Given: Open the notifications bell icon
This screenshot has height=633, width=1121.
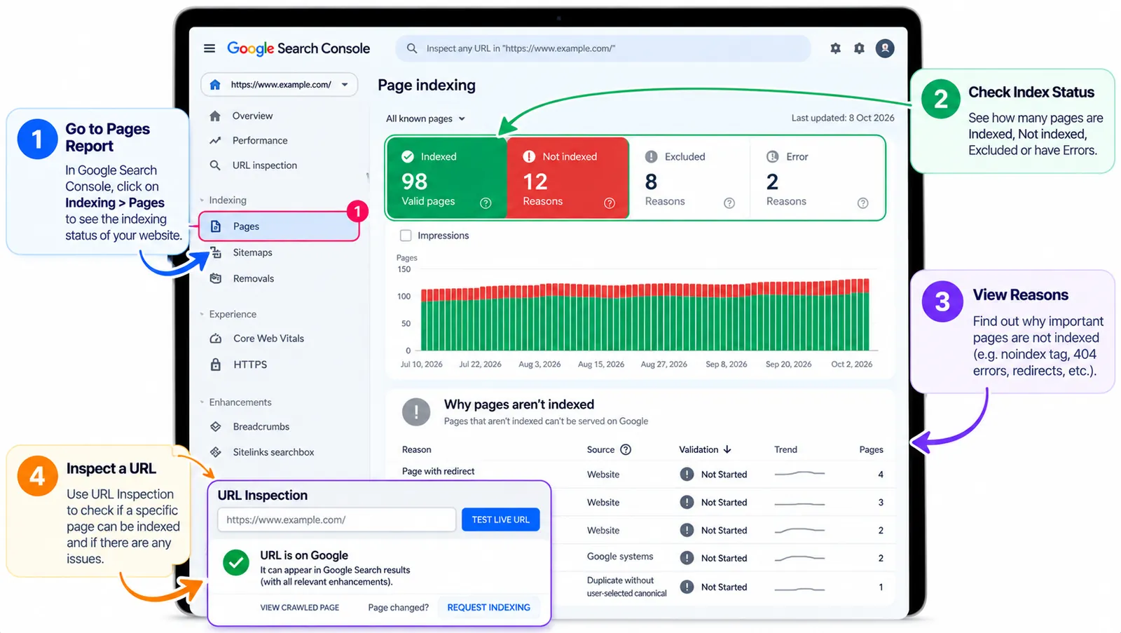Looking at the screenshot, I should pyautogui.click(x=859, y=48).
